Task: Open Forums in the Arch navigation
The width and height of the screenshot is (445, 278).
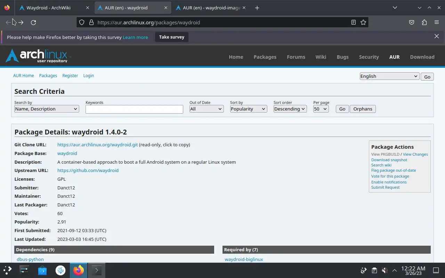Action: point(296,57)
